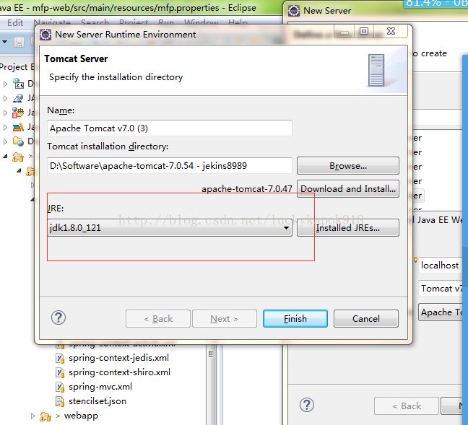
Task: Select stencilset.json in Project Explorer
Action: (x=97, y=401)
